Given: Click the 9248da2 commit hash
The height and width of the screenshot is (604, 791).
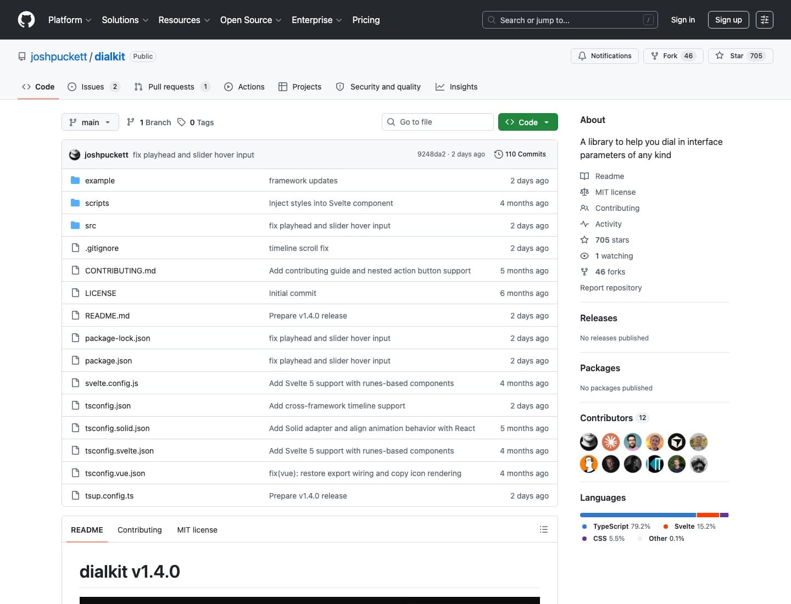Looking at the screenshot, I should pos(432,154).
